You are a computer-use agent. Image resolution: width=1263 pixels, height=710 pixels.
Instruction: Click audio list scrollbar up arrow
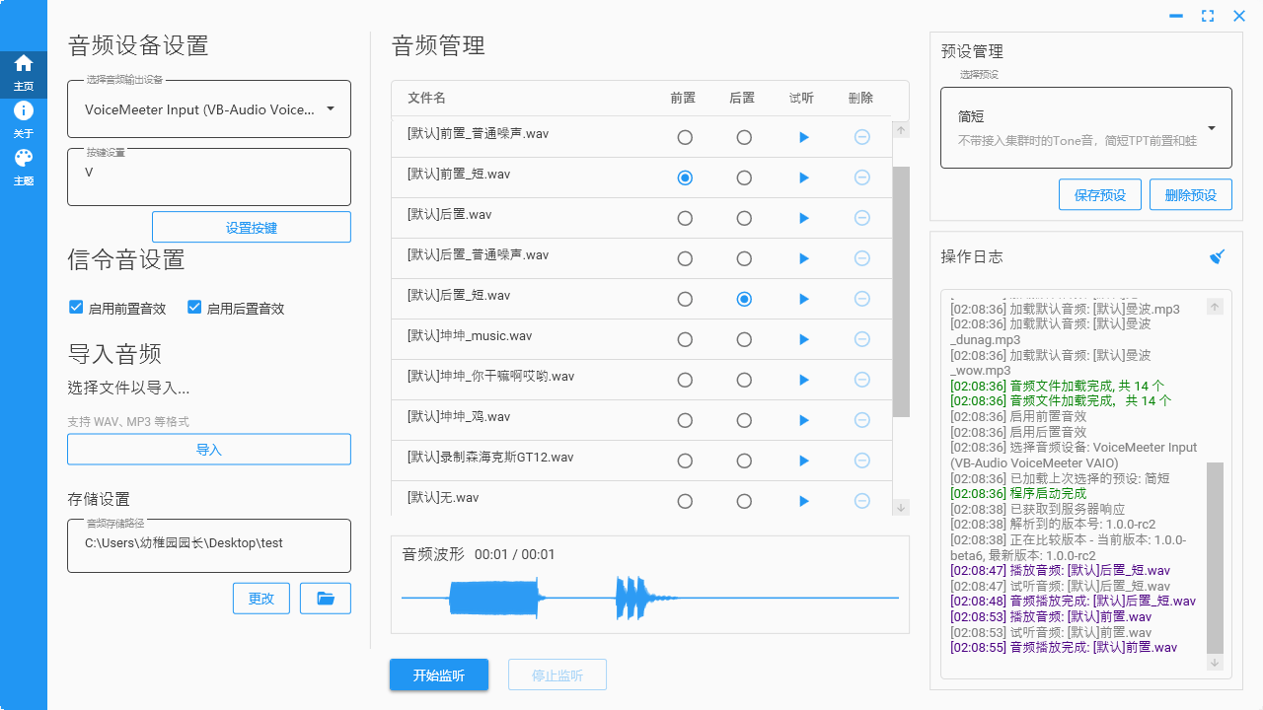pyautogui.click(x=901, y=129)
